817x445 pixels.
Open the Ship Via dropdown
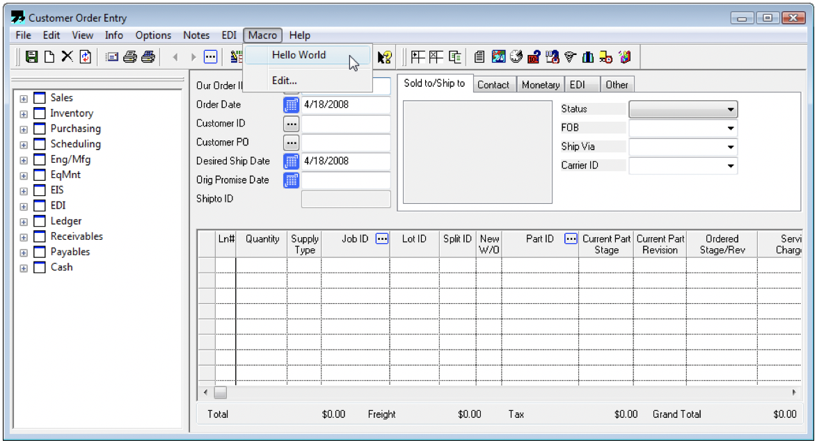point(731,147)
